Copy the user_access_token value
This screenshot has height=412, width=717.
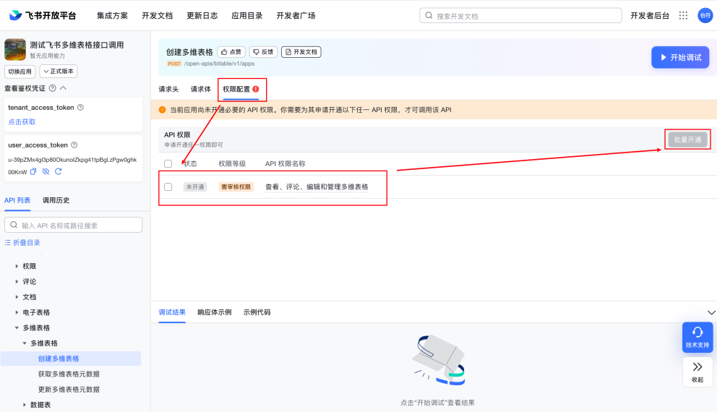pyautogui.click(x=33, y=171)
